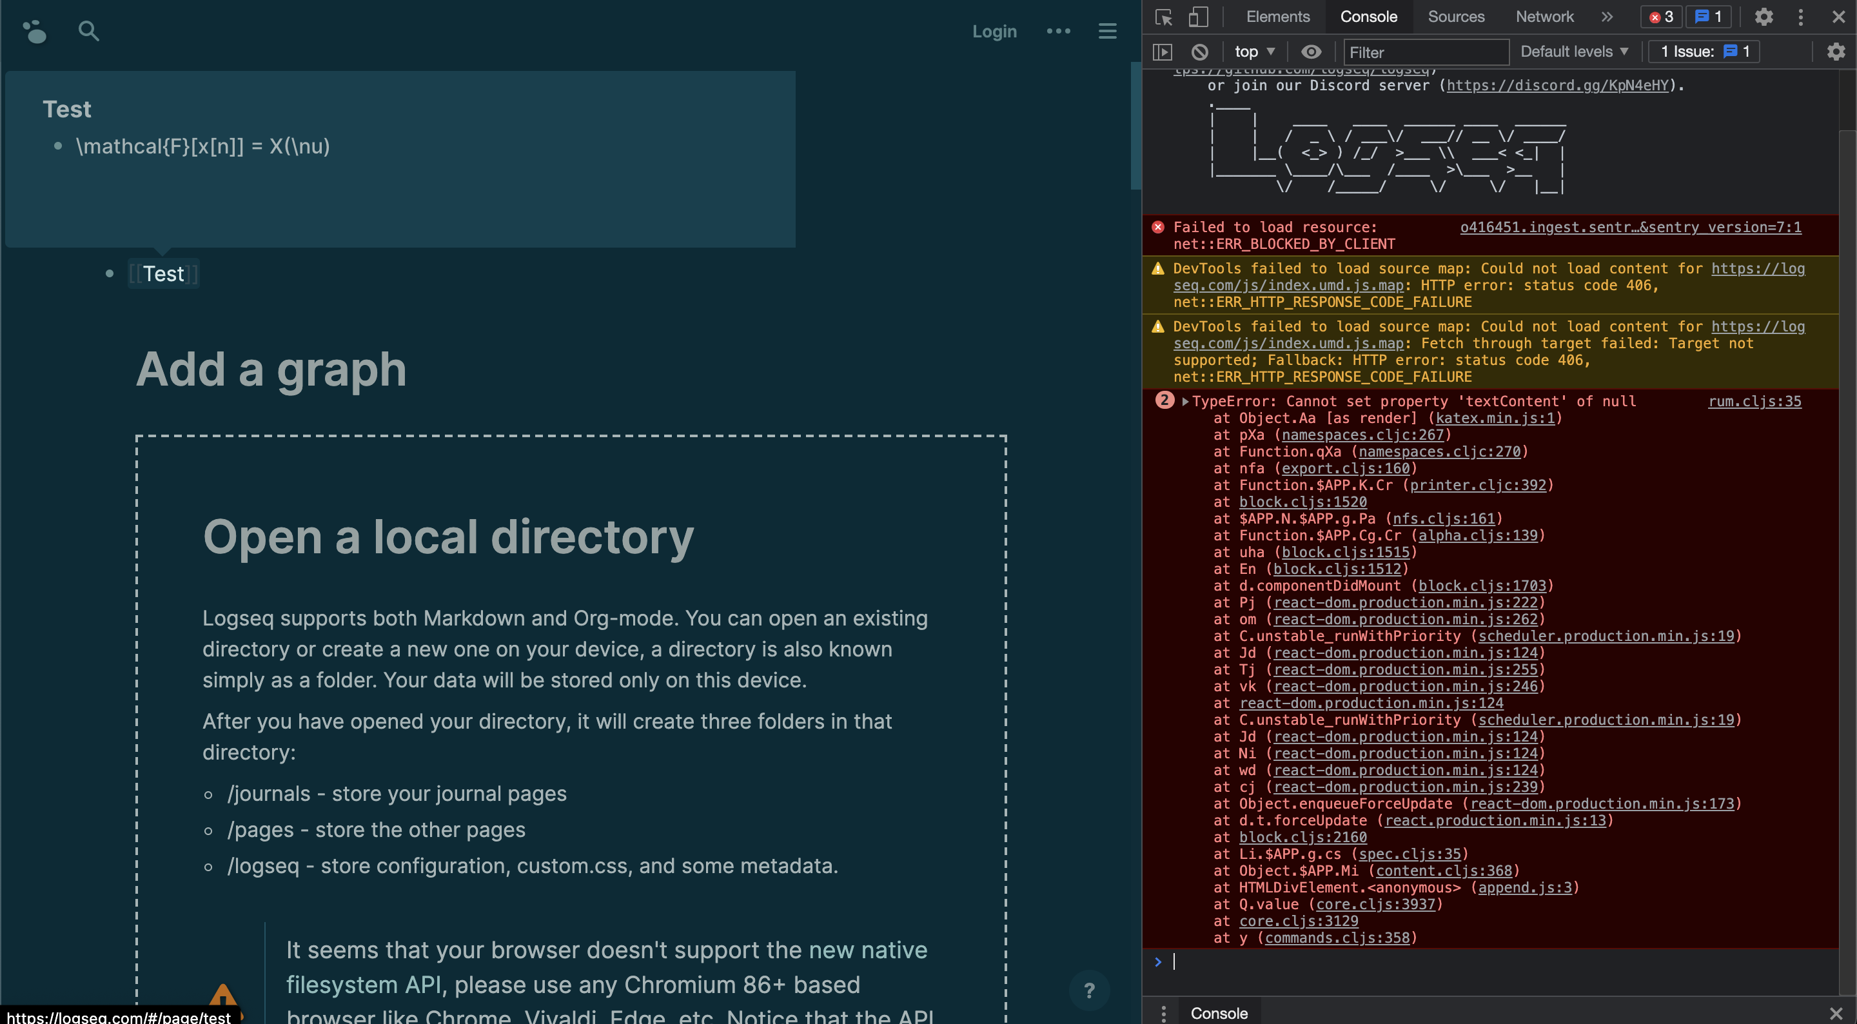
Task: Open the Discord server link
Action: pos(1557,86)
